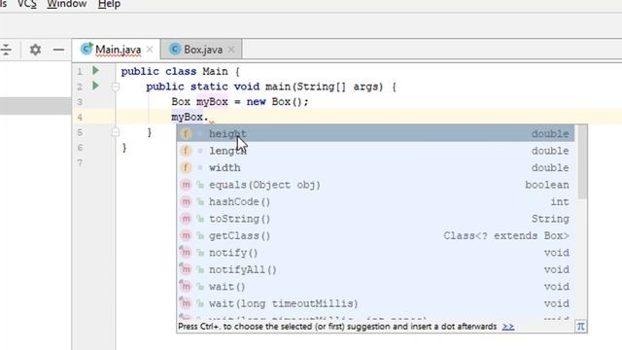Screen dimensions: 622x350
Task: Toggle the pi quick-documentation icon in popup
Action: coord(581,327)
